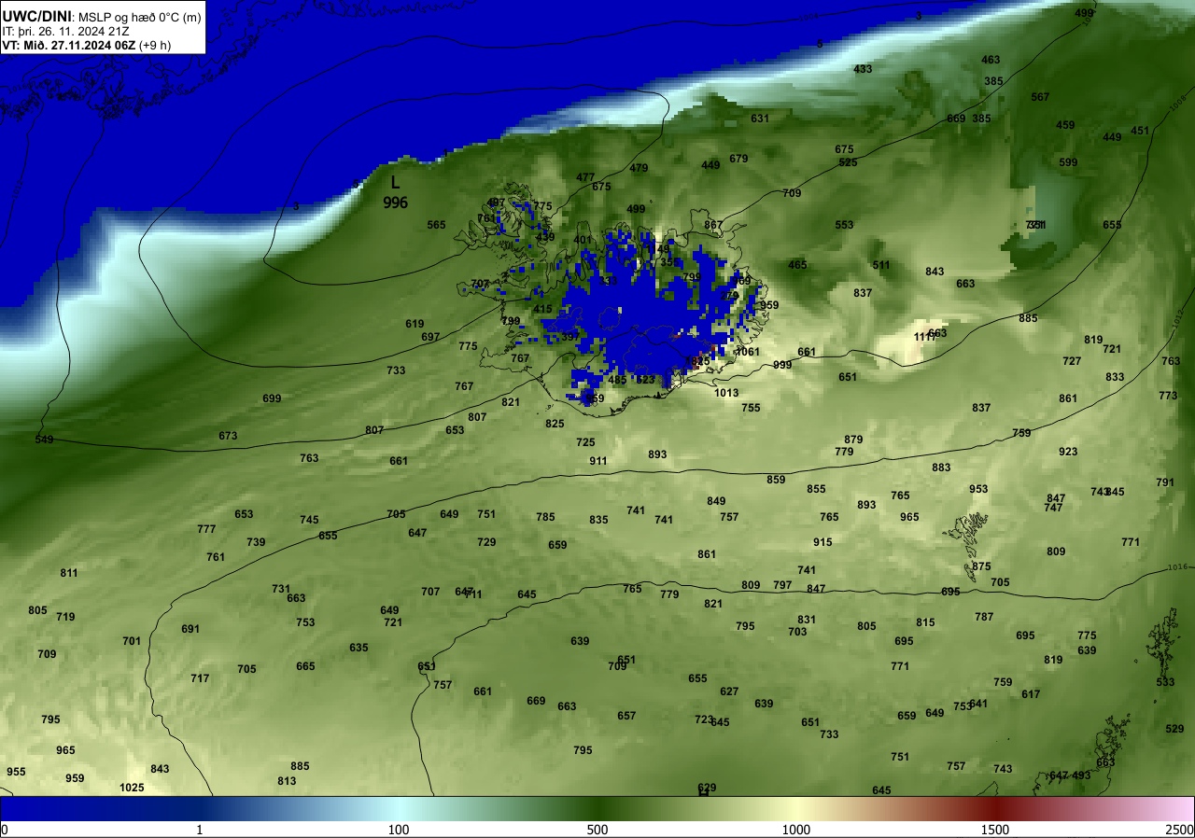1195x838 pixels.
Task: Click the color scale label 1500
Action: [995, 830]
